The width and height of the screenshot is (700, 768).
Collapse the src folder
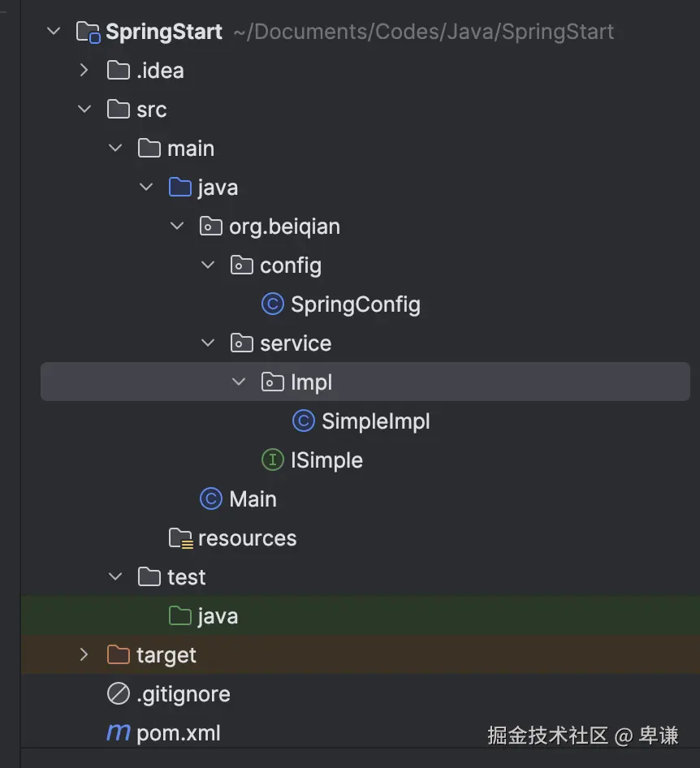(x=84, y=110)
